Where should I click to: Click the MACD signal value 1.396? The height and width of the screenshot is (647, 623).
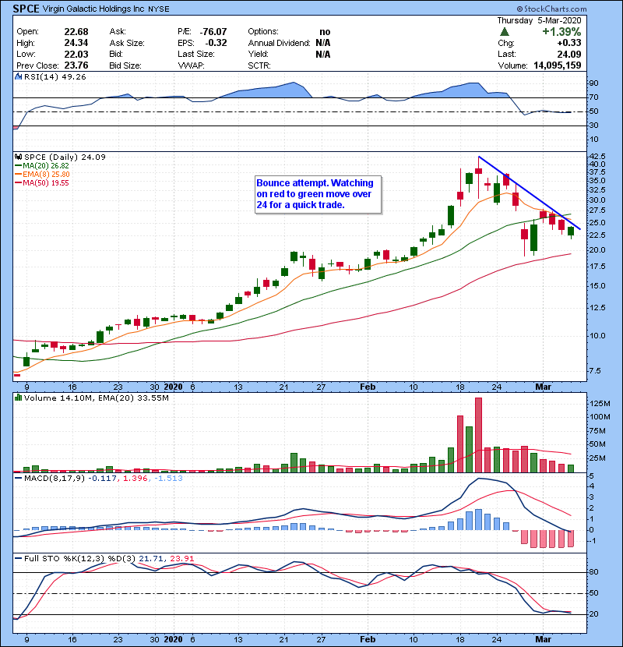[136, 479]
